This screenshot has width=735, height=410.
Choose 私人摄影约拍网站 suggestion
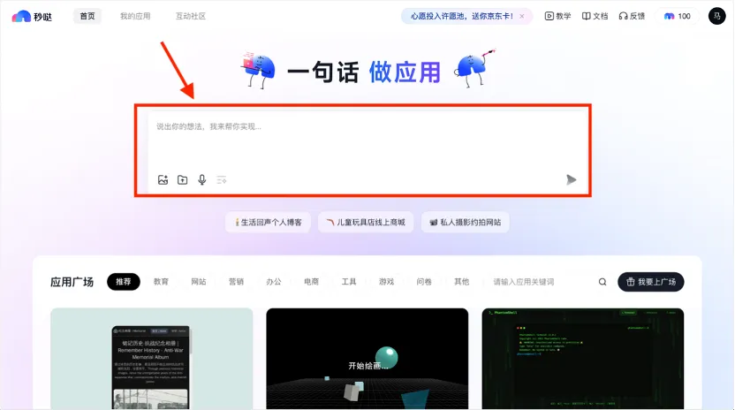(465, 223)
